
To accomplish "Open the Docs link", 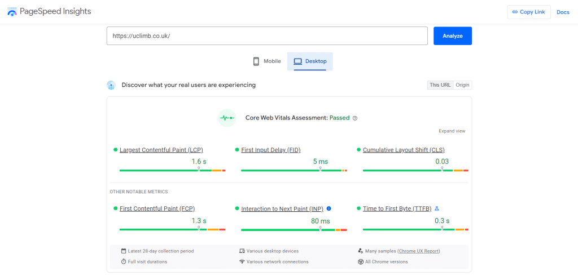I will [x=563, y=12].
